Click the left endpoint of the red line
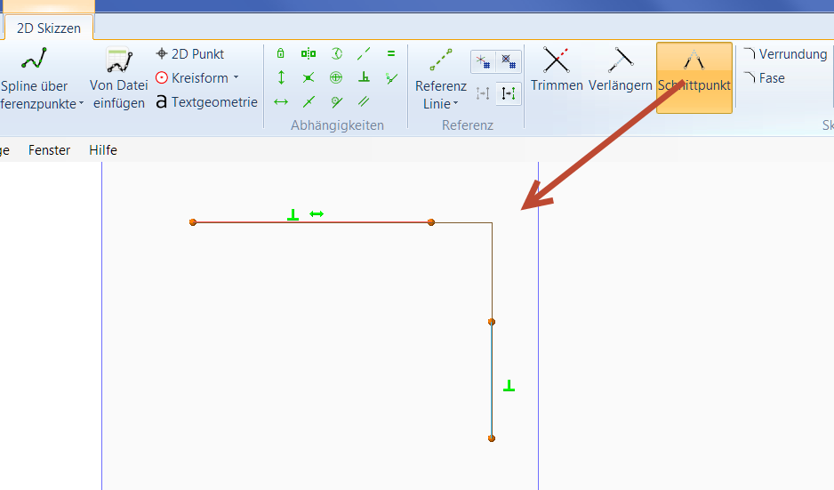The height and width of the screenshot is (490, 834). (x=193, y=222)
